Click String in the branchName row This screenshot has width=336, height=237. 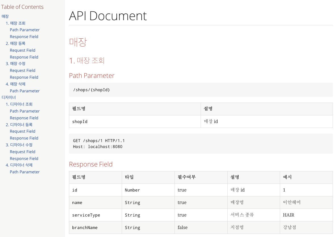(148, 228)
